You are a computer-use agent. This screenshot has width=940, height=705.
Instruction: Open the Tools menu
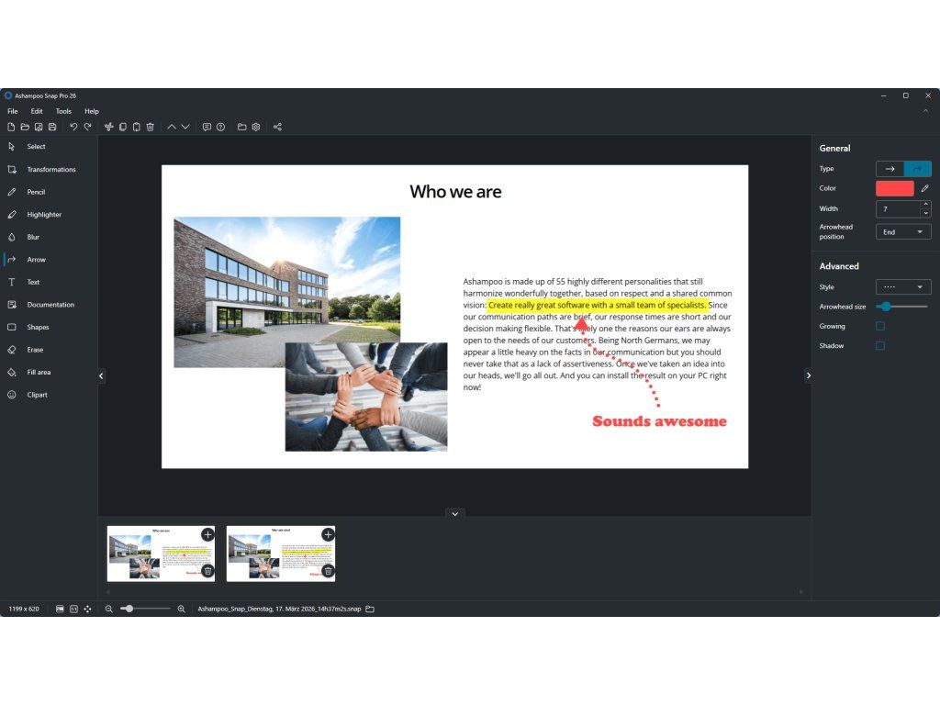click(63, 111)
